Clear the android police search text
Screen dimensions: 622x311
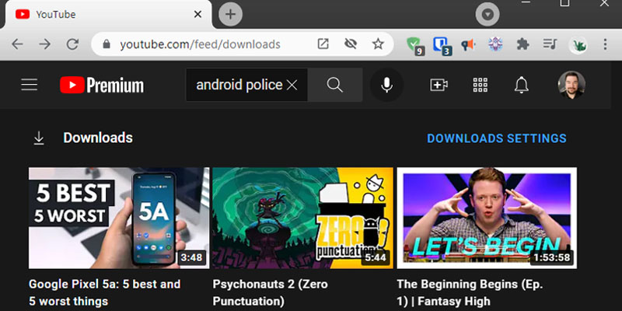click(292, 85)
